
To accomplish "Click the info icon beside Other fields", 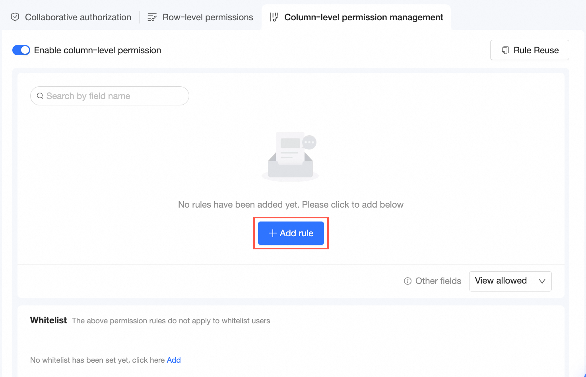I will point(407,281).
